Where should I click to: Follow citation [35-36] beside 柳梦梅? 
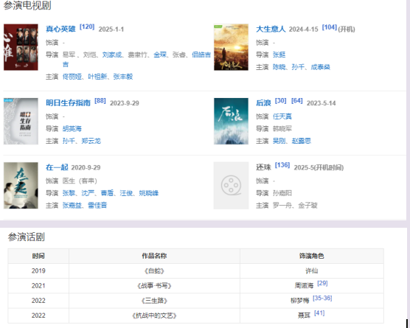[x=322, y=299]
